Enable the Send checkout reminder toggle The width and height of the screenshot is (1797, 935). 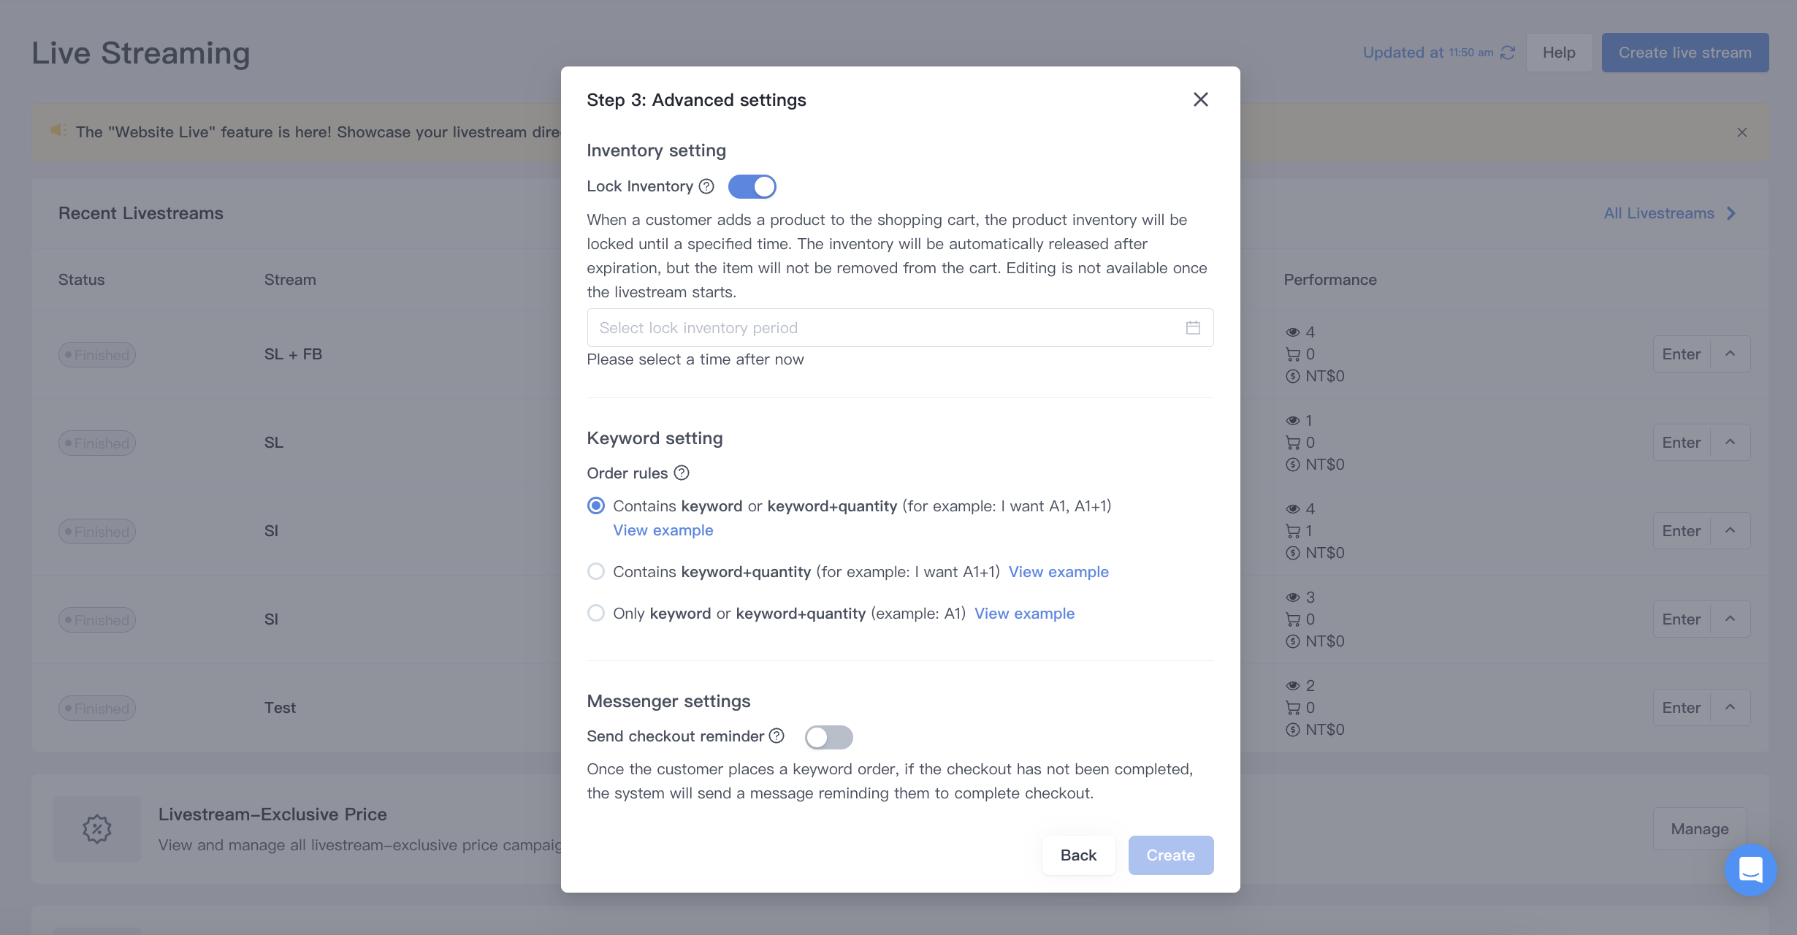click(828, 736)
